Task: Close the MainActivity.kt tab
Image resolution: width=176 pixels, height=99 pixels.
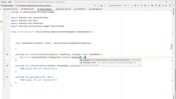Action: [x=35, y=9]
